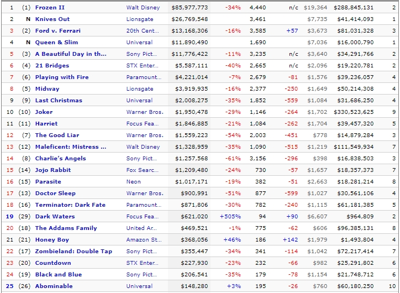400x293 pixels.
Task: Select the -61% change for Charlie's Angels
Action: (233, 159)
